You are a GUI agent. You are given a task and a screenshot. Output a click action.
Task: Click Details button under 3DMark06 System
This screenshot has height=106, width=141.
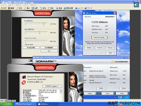[101, 88]
